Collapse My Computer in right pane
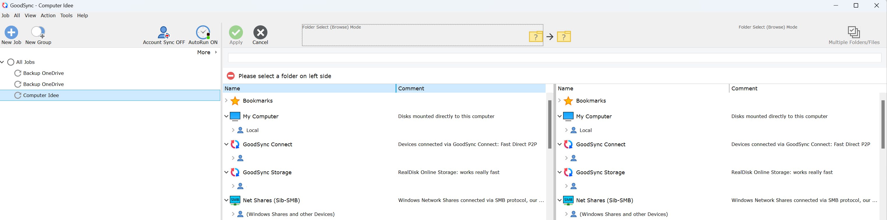 coord(560,116)
